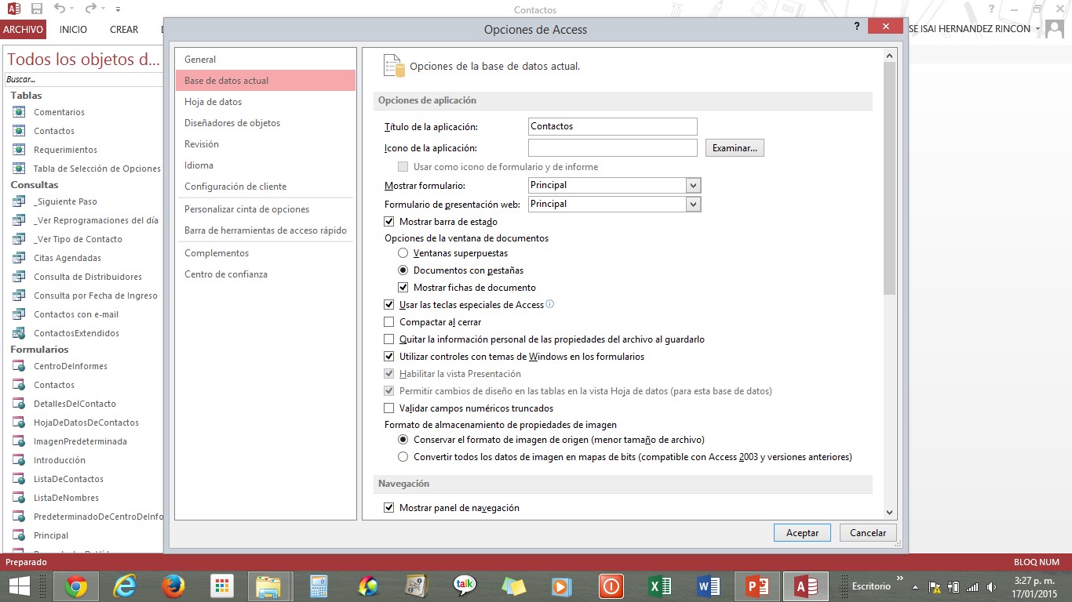Switch to Excel in the taskbar
The image size is (1072, 602).
tap(659, 586)
